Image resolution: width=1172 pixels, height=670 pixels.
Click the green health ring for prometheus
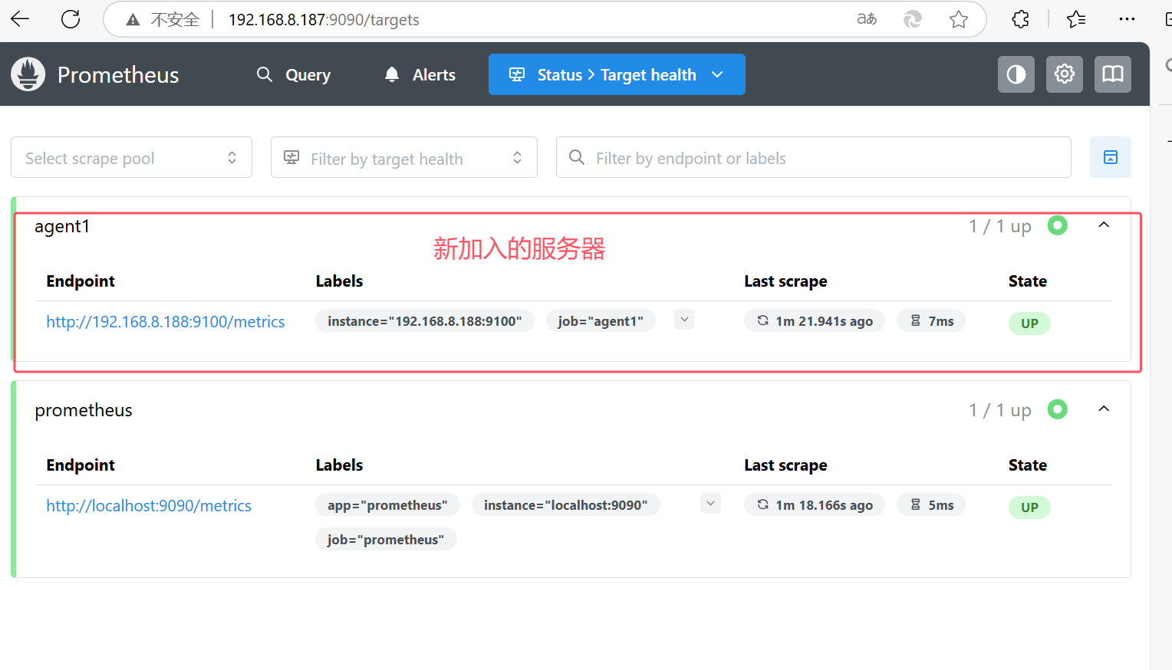(1058, 409)
